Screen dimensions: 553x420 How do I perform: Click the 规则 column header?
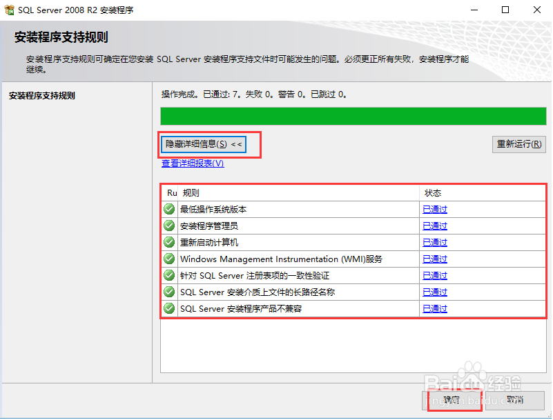pos(299,192)
